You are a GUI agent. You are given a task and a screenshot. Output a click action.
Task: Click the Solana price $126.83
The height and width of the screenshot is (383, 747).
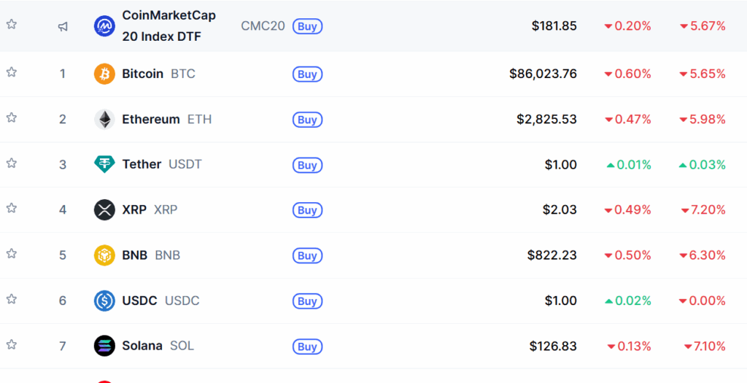[554, 346]
